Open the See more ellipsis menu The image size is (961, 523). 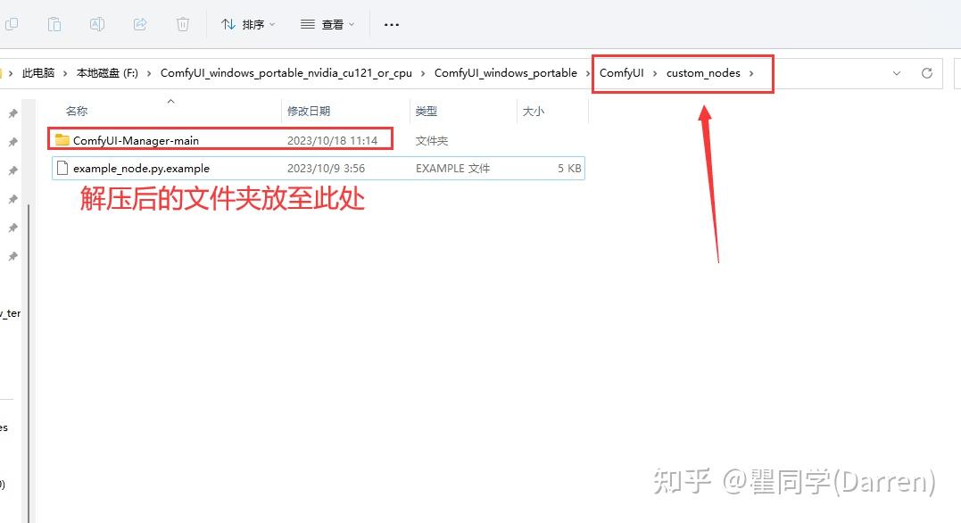(x=391, y=24)
